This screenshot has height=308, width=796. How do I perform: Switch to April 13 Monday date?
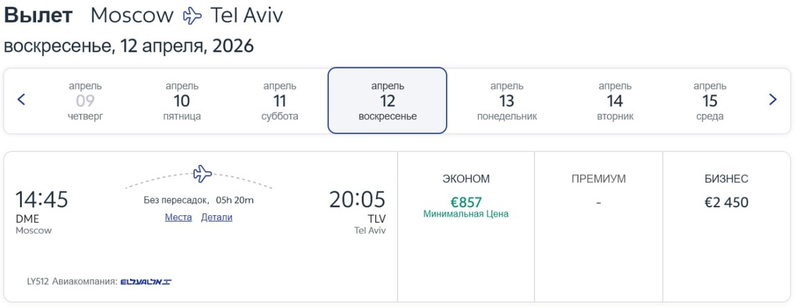click(x=507, y=101)
